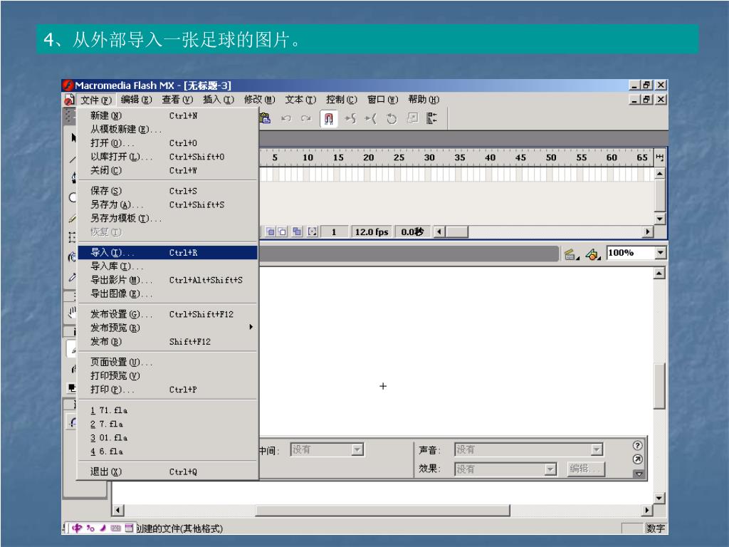Open the 效果 effect dropdown
729x547 pixels.
(550, 469)
